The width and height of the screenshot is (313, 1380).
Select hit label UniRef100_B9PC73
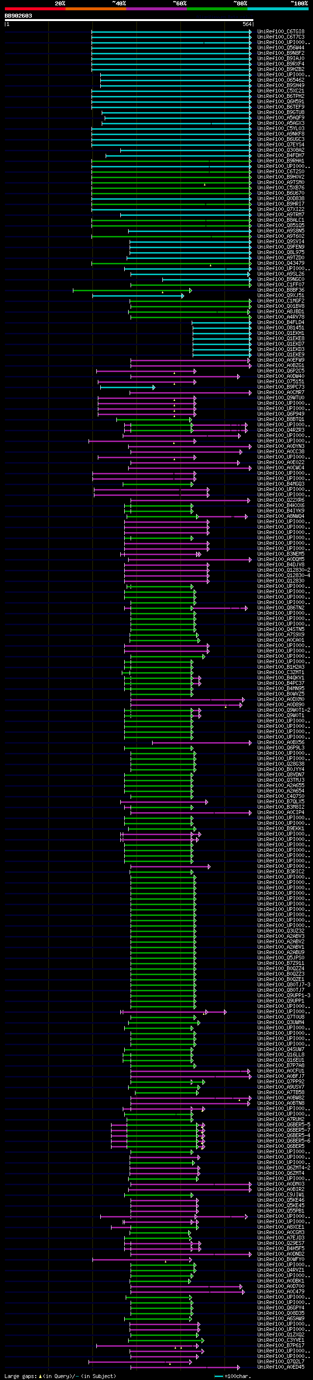pos(281,387)
